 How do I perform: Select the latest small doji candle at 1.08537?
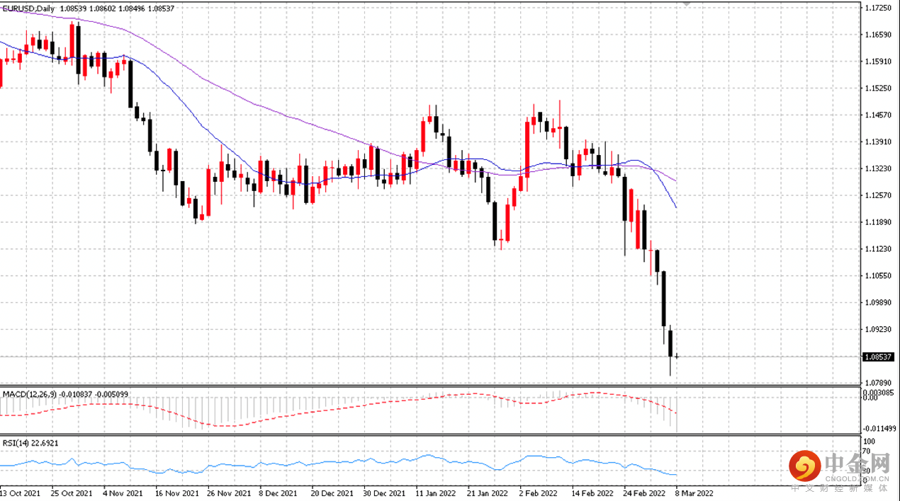(x=677, y=356)
